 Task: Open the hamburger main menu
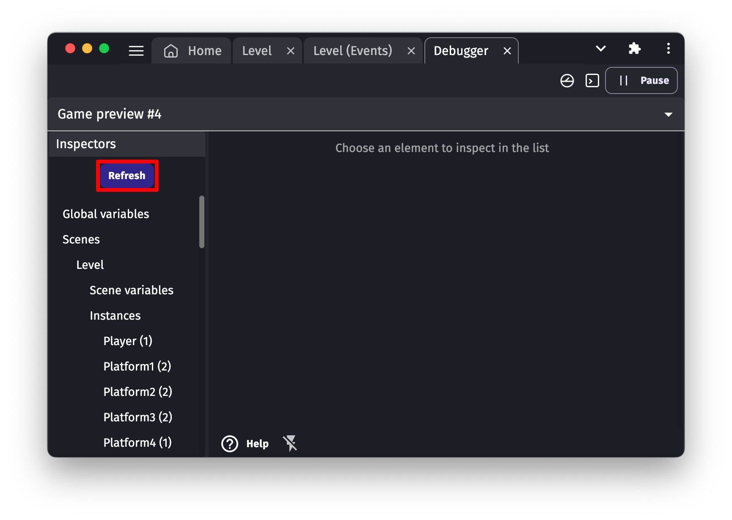click(136, 51)
